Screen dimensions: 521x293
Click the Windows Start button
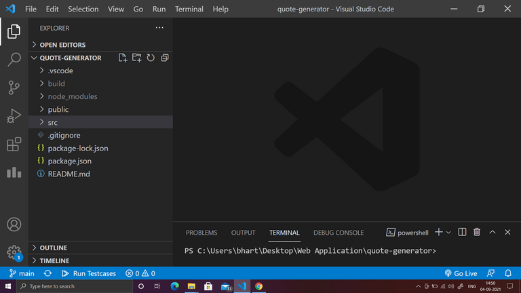click(x=8, y=286)
